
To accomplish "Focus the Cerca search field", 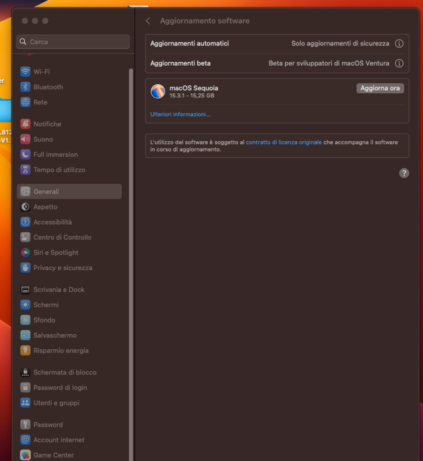I will [73, 41].
